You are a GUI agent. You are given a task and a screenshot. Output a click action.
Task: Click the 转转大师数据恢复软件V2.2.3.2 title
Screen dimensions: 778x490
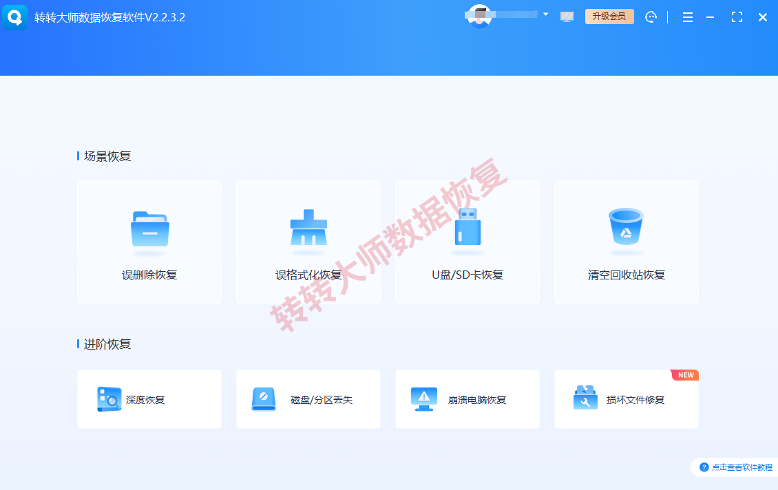point(109,17)
